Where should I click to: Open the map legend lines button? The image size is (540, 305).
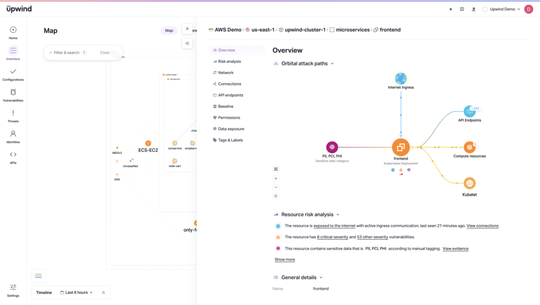(38, 276)
